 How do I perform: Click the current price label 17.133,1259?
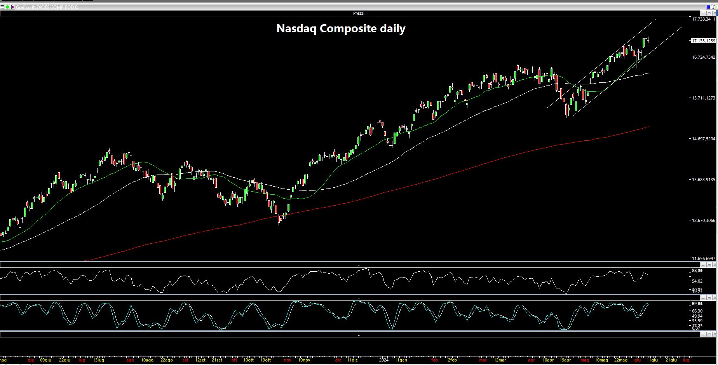pyautogui.click(x=703, y=41)
